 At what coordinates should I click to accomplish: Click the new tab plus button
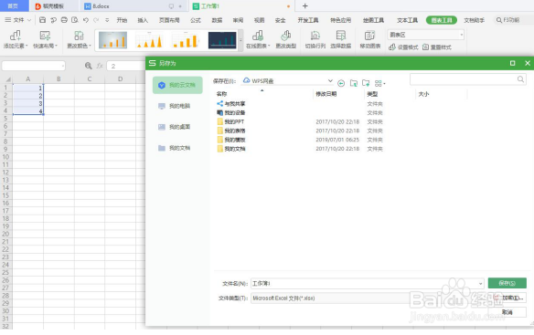pyautogui.click(x=304, y=5)
